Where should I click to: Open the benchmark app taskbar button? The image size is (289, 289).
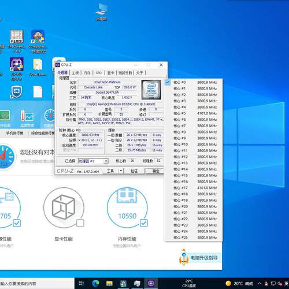coord(123,283)
